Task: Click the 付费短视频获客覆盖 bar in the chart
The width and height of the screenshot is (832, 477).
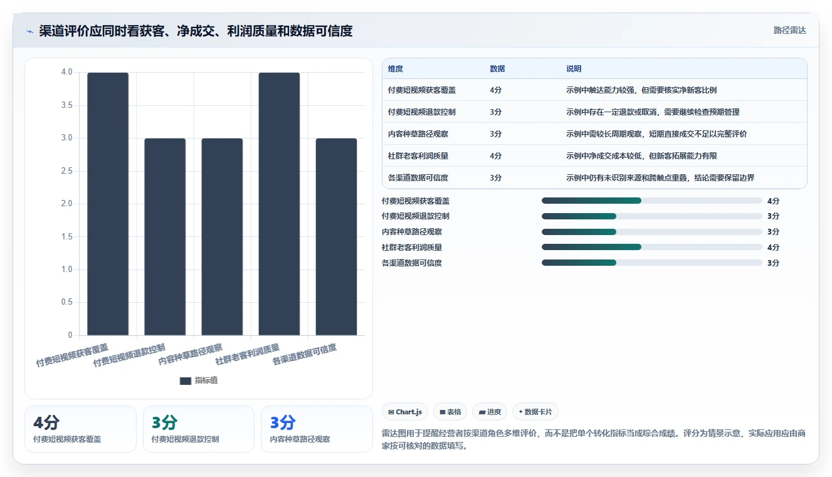Action: click(108, 204)
